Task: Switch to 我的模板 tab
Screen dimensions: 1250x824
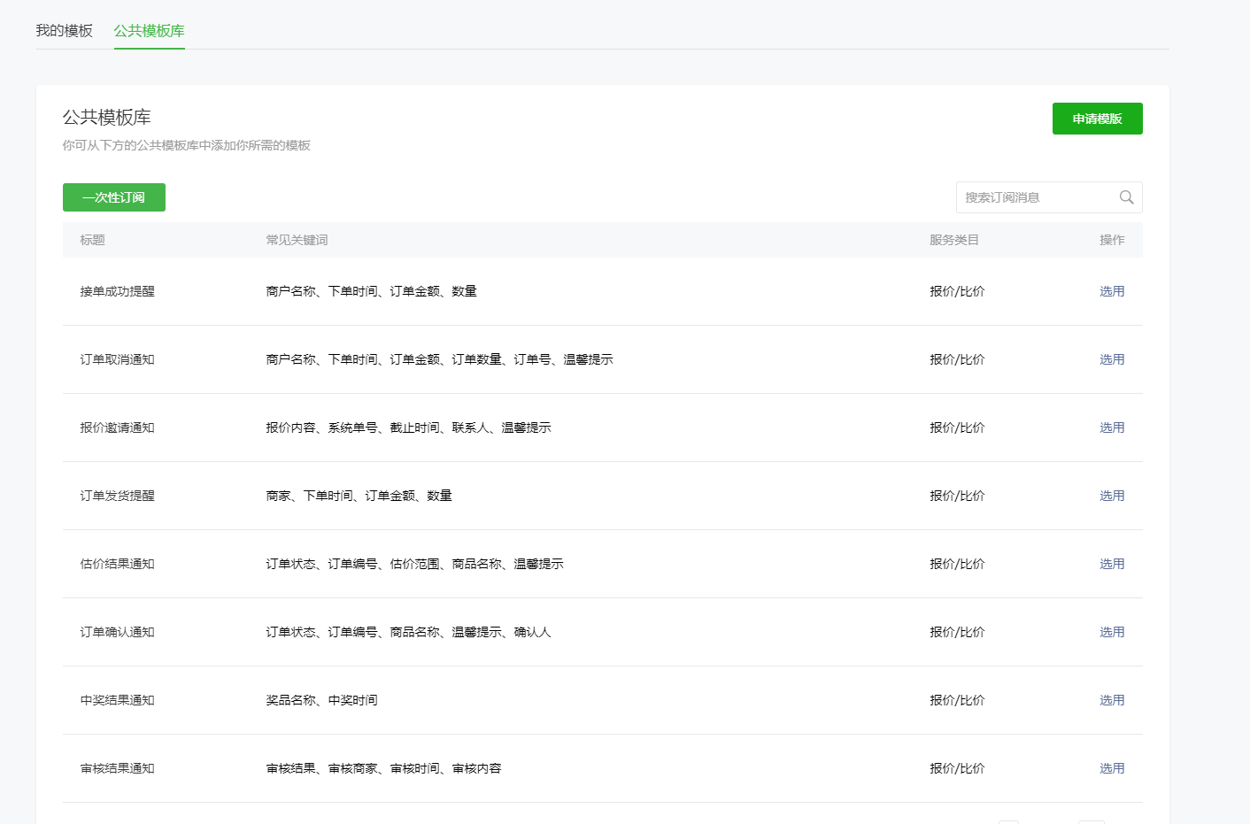Action: 64,31
